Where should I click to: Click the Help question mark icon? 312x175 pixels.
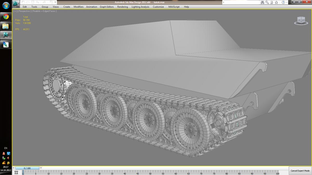coord(283,2)
